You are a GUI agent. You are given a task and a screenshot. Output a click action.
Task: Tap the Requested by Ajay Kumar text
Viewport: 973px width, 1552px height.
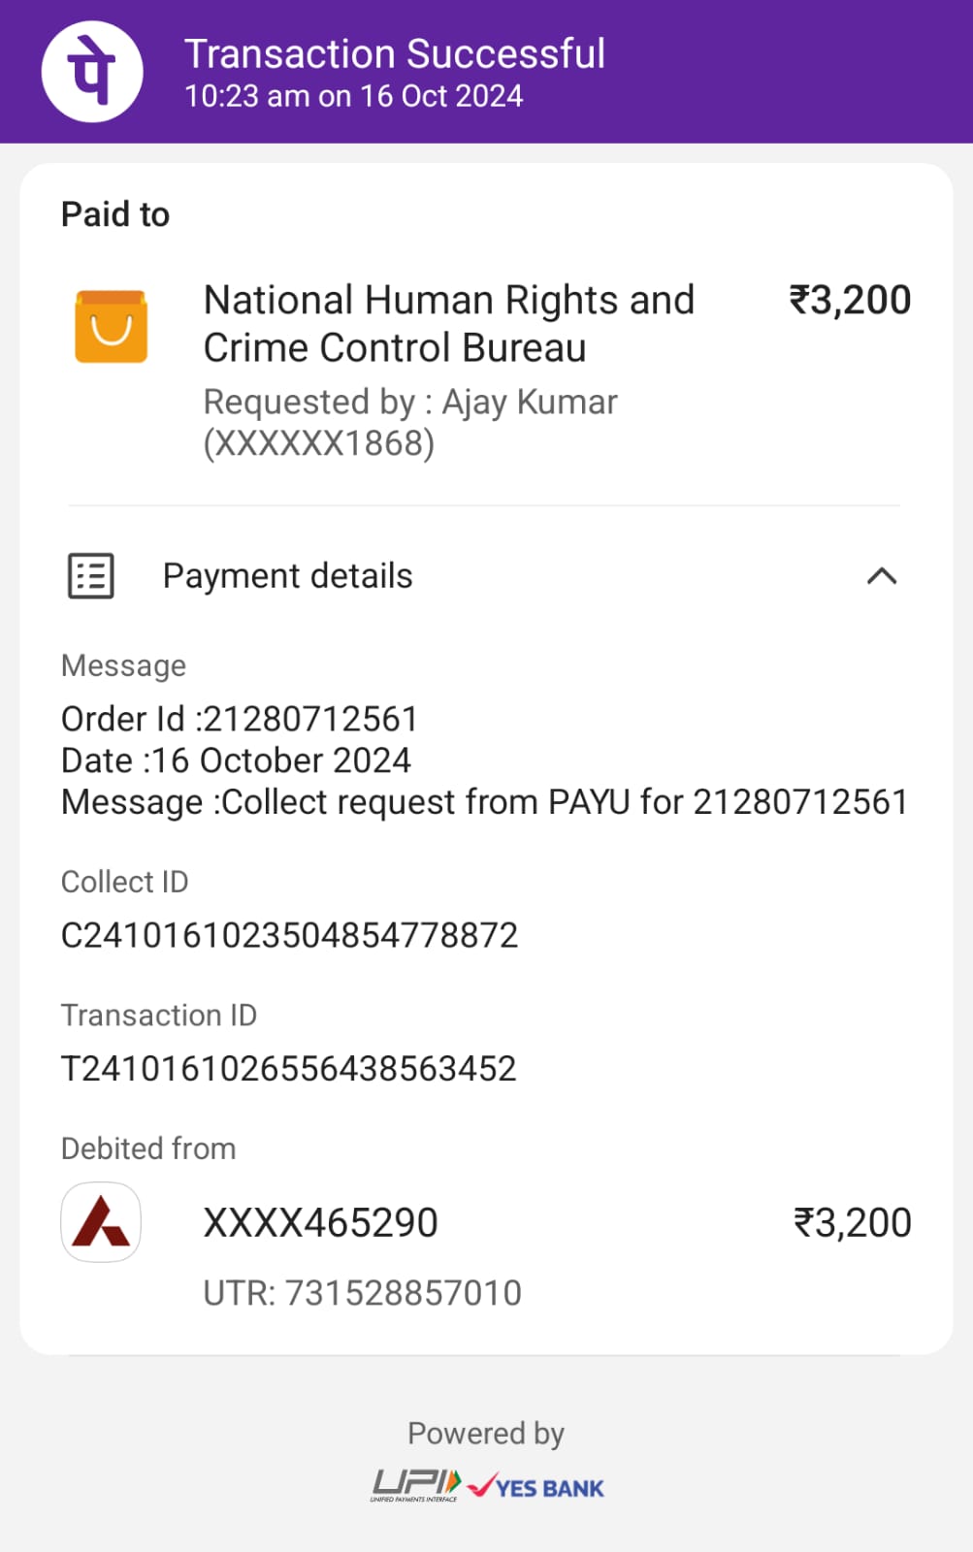pyautogui.click(x=409, y=422)
